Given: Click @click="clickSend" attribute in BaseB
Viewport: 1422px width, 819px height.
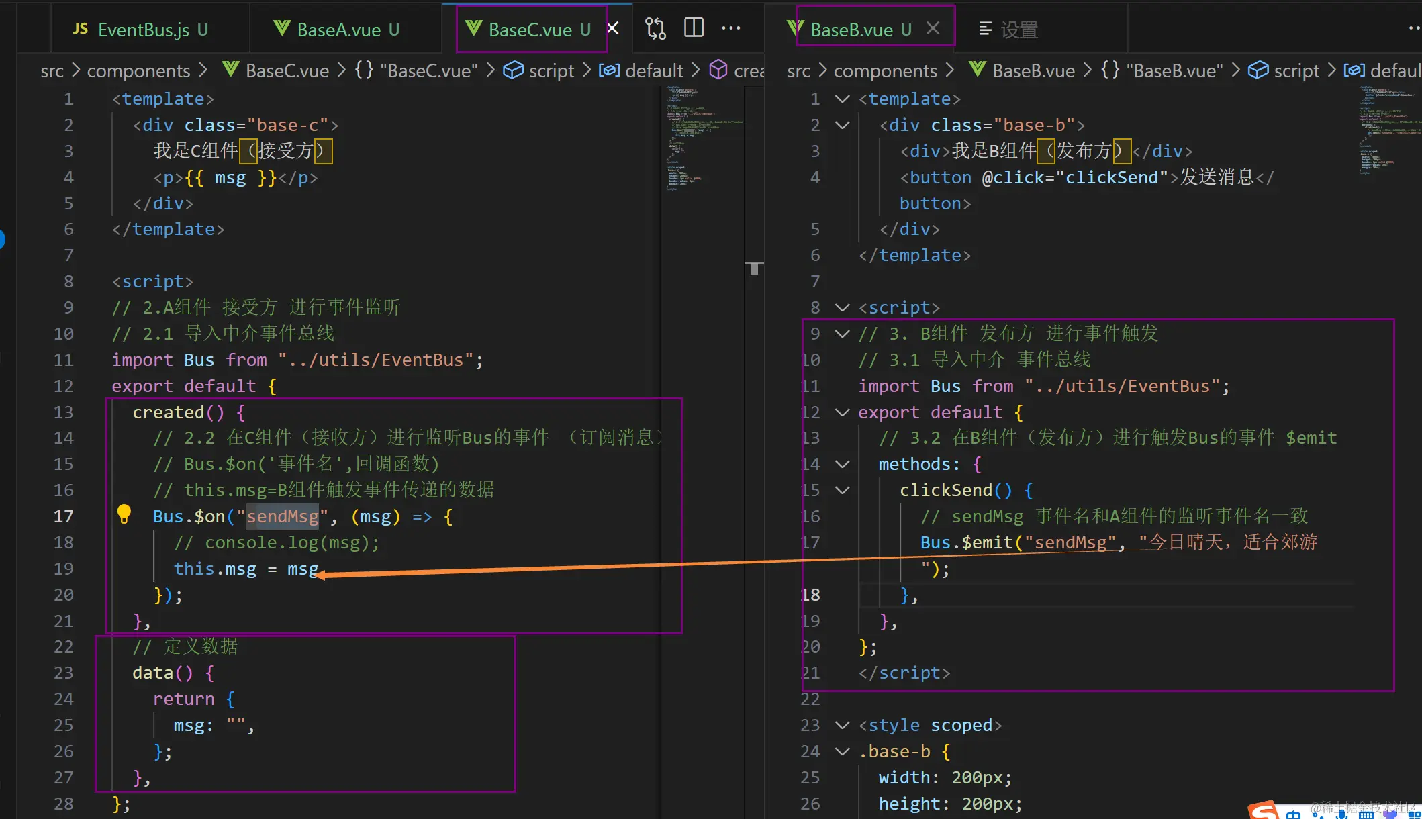Looking at the screenshot, I should click(1076, 177).
